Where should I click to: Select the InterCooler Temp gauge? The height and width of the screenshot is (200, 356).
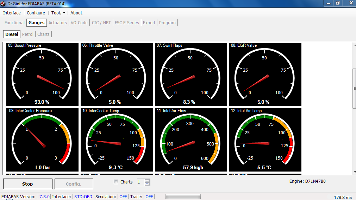coord(116,140)
